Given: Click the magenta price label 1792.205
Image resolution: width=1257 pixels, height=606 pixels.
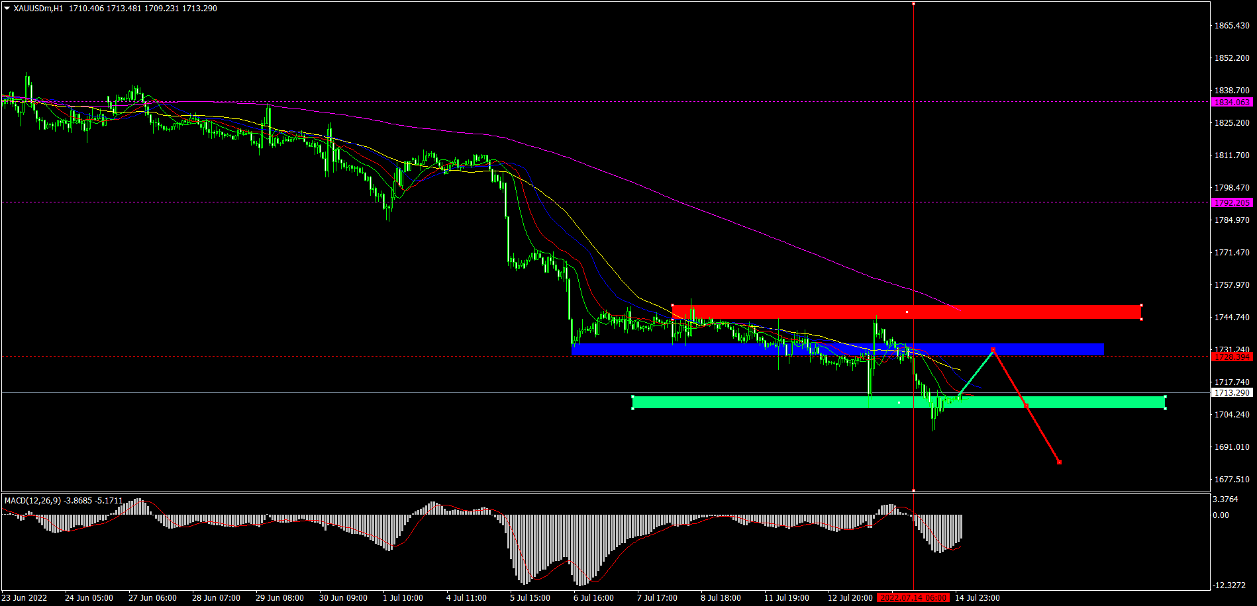Looking at the screenshot, I should [x=1232, y=203].
